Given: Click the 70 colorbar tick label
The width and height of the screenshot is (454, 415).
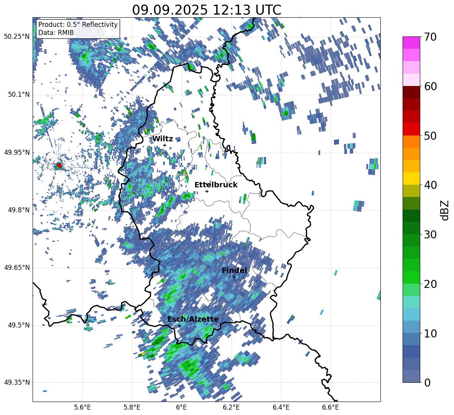Looking at the screenshot, I should pos(431,37).
